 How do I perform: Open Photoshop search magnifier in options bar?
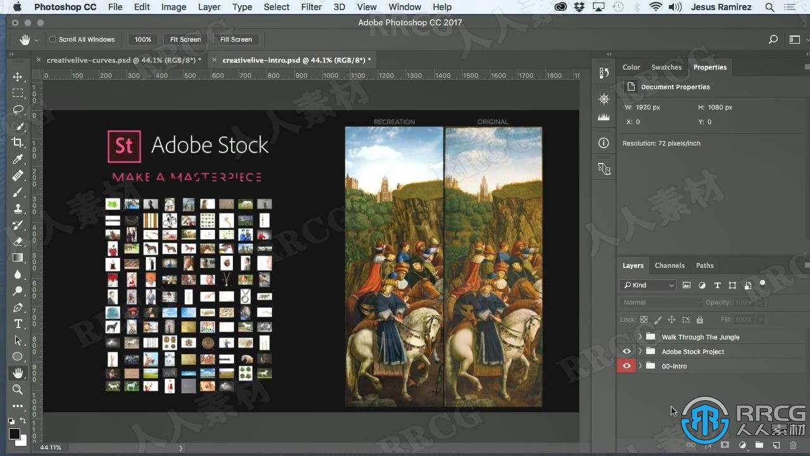(x=773, y=39)
